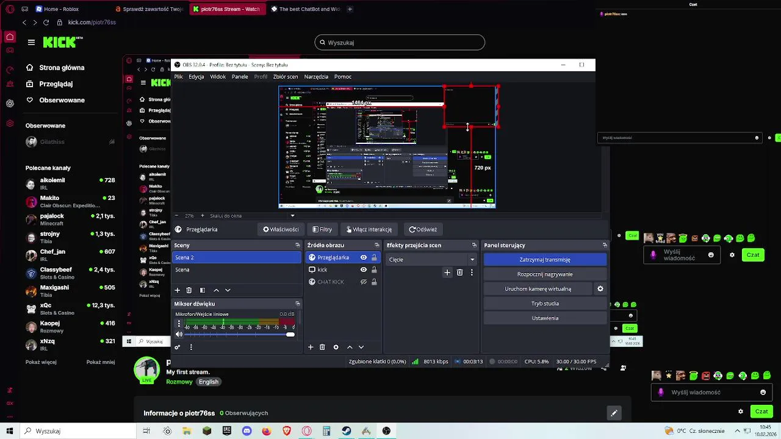Click the Kick Wyszukaj search field

tap(400, 43)
